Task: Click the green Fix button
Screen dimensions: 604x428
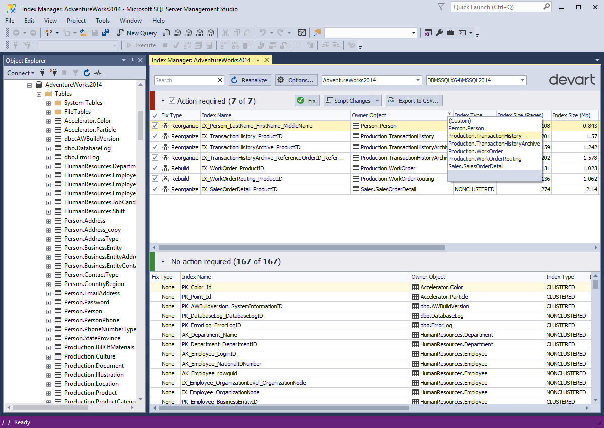Action: pos(307,101)
